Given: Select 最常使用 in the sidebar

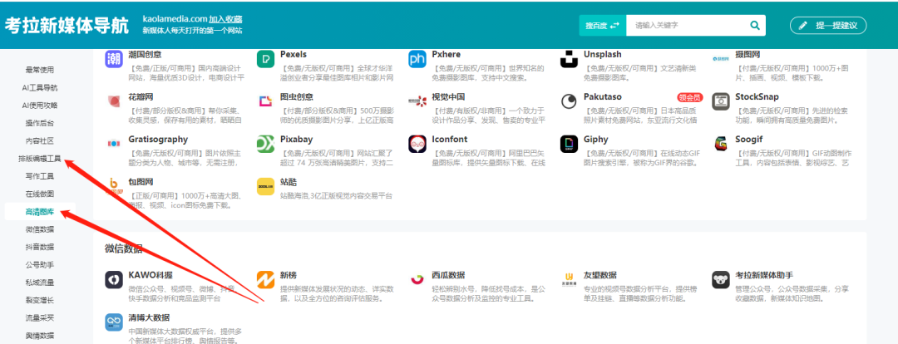Looking at the screenshot, I should [40, 70].
